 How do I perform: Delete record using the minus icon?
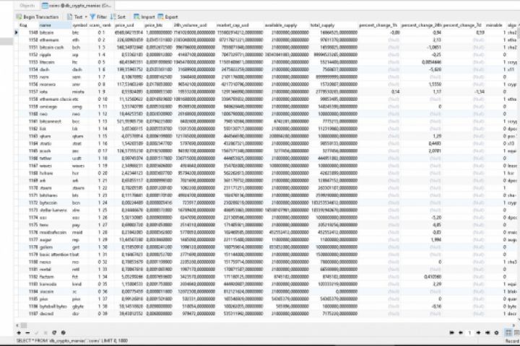[27, 333]
